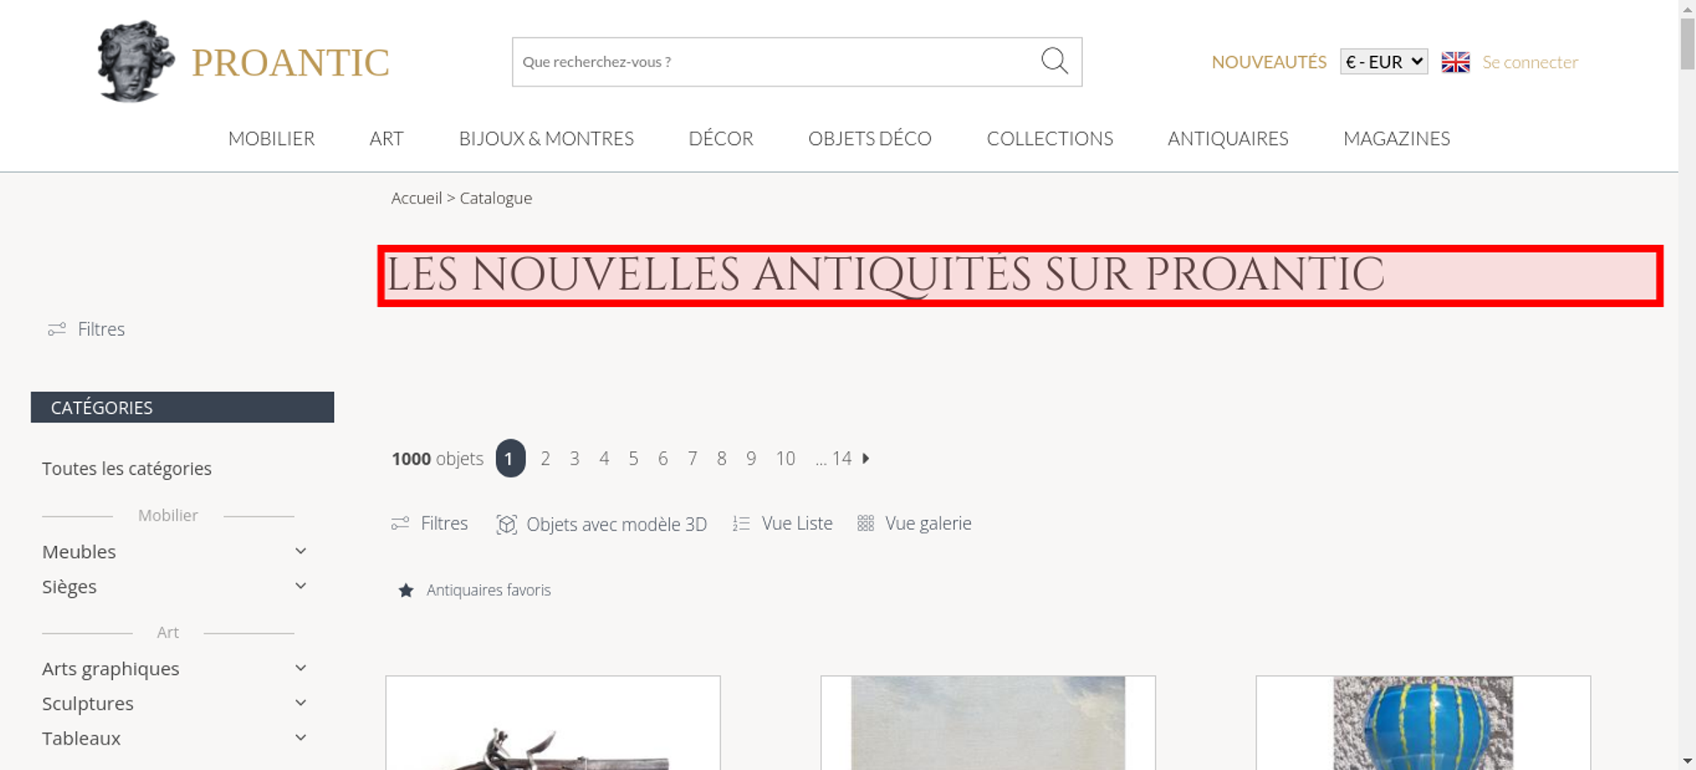Image resolution: width=1696 pixels, height=770 pixels.
Task: Open the BIJOUX & MONTRES menu
Action: (x=546, y=138)
